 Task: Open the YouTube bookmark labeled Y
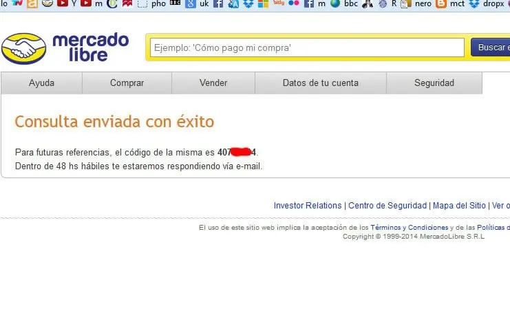click(x=67, y=3)
